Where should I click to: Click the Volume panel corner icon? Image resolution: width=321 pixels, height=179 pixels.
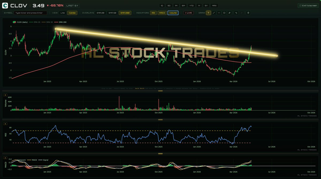pos(5,95)
